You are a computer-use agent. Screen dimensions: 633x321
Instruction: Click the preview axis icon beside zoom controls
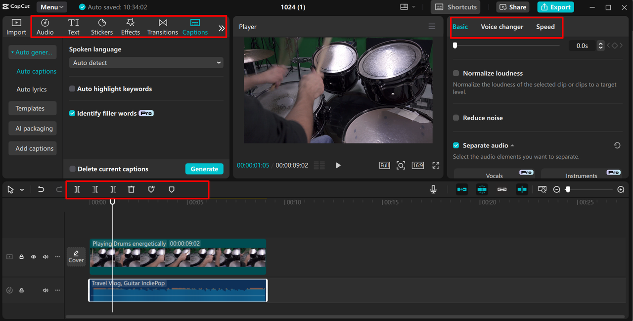coord(542,189)
